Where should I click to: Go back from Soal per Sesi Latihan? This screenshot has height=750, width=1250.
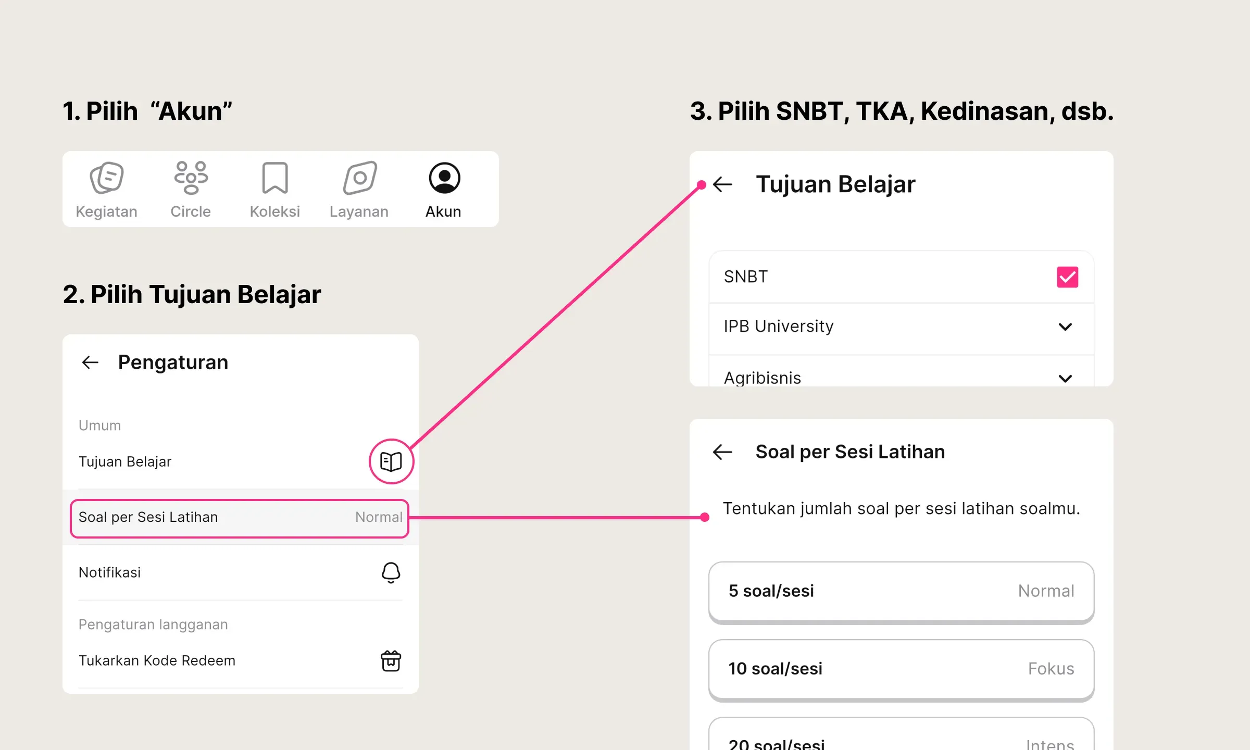pos(722,452)
